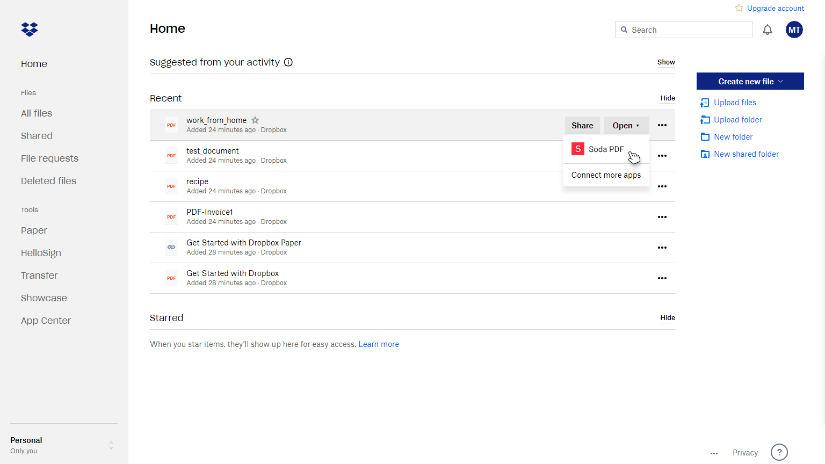The image size is (825, 464).
Task: Hide the Recent section
Action: [668, 98]
